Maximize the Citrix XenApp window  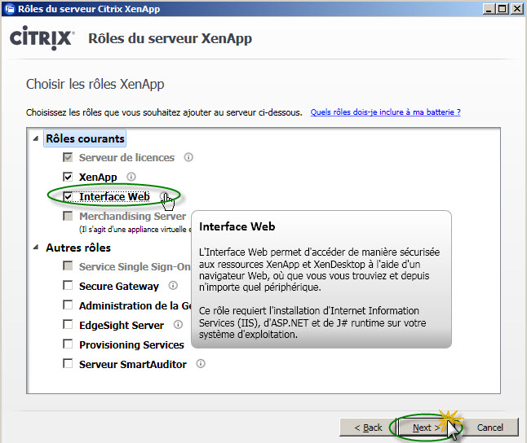503,9
